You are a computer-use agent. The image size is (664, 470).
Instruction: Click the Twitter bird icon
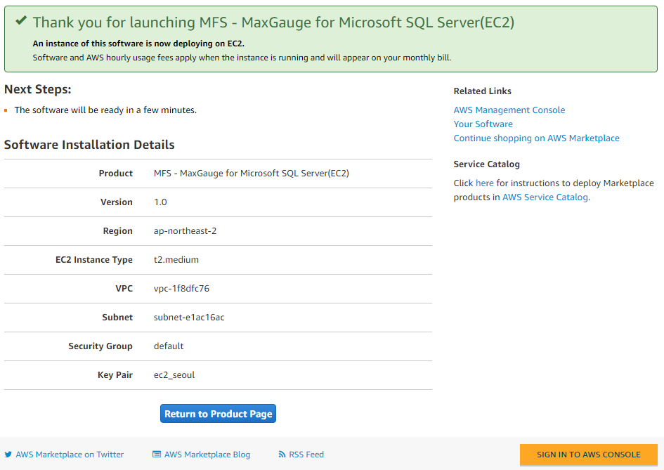8,455
